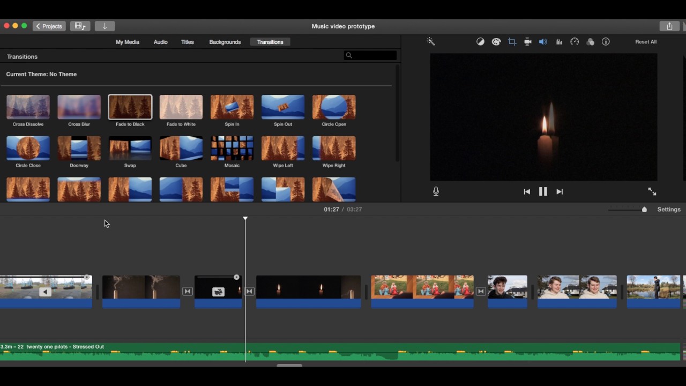686x386 pixels.
Task: Adjust the timeline zoom slider
Action: point(644,210)
